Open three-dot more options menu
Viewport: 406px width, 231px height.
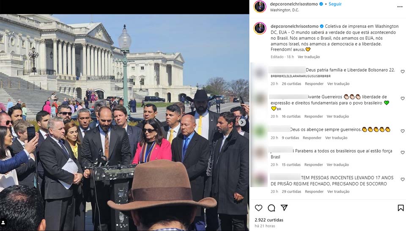pos(400,7)
